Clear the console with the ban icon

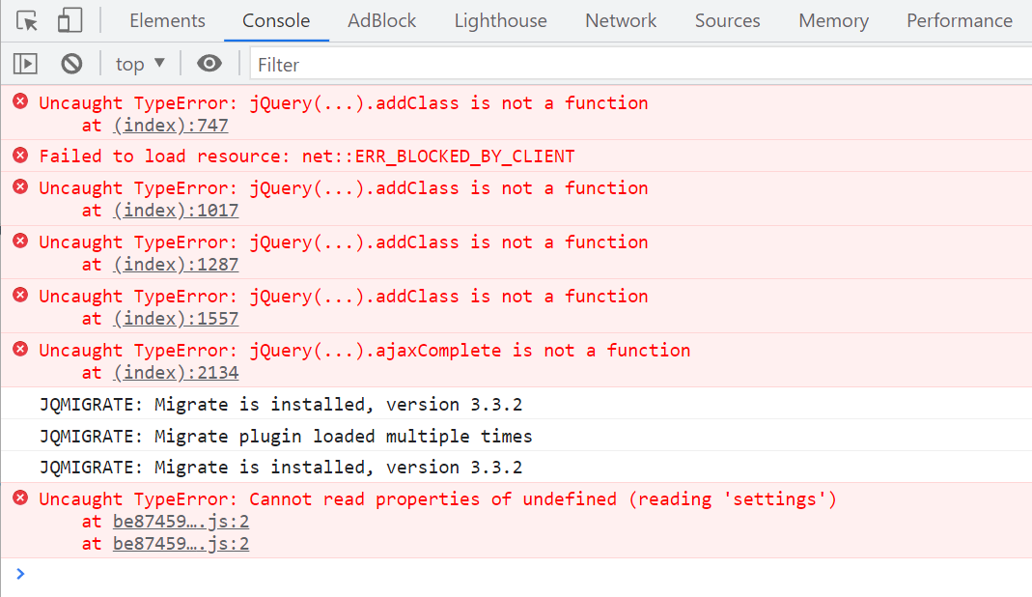pos(71,64)
